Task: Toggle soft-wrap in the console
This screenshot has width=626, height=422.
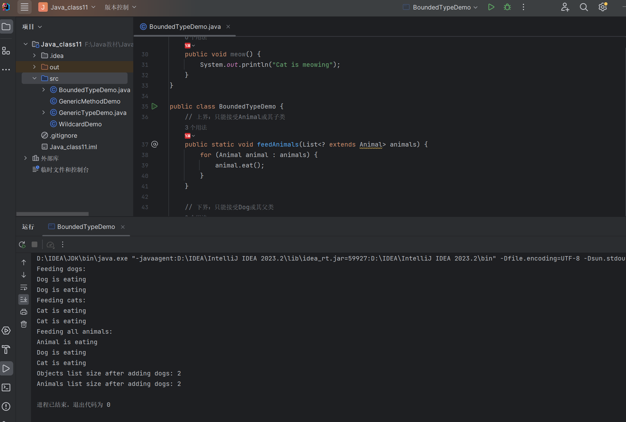Action: [x=24, y=287]
